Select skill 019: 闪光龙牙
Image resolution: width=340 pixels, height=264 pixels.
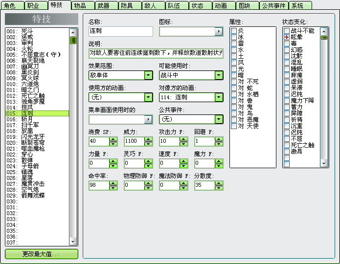(37, 137)
